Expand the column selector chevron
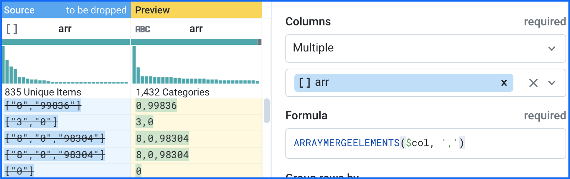The image size is (570, 179). coord(552,83)
